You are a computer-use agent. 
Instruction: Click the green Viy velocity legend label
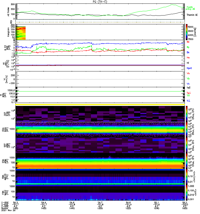[188, 79]
